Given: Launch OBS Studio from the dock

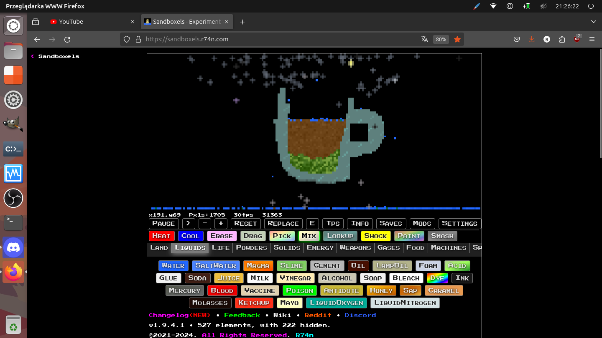Looking at the screenshot, I should [13, 198].
